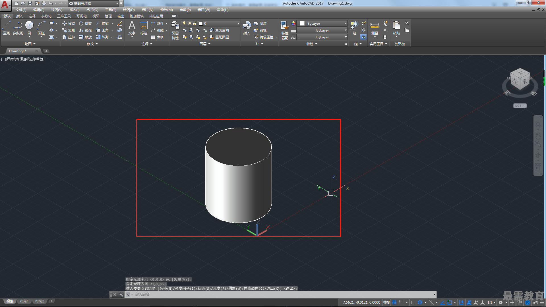
Task: Open the 修改(M) menu
Action: pyautogui.click(x=166, y=10)
